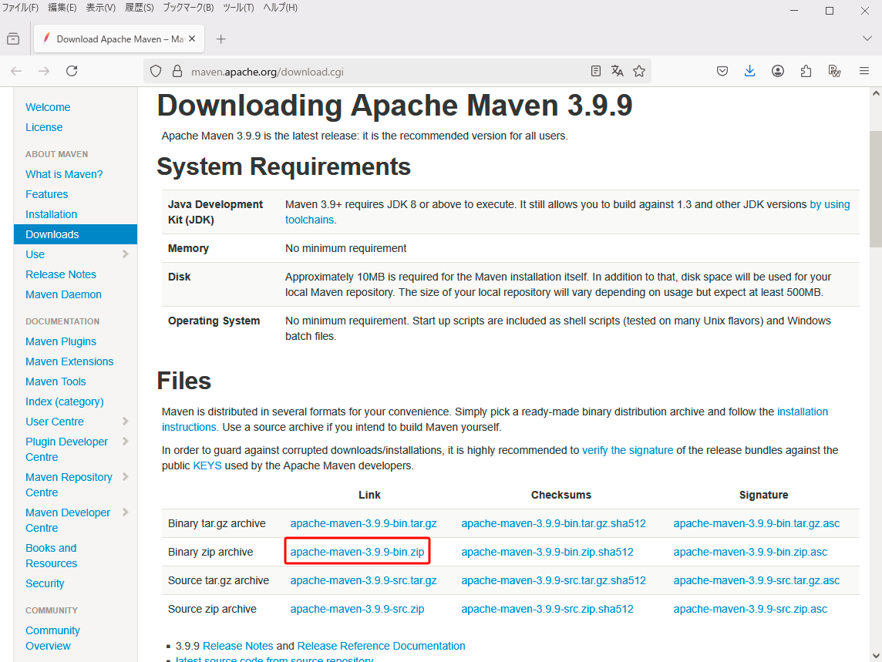The height and width of the screenshot is (662, 882).
Task: Toggle reader view icon
Action: coord(596,71)
